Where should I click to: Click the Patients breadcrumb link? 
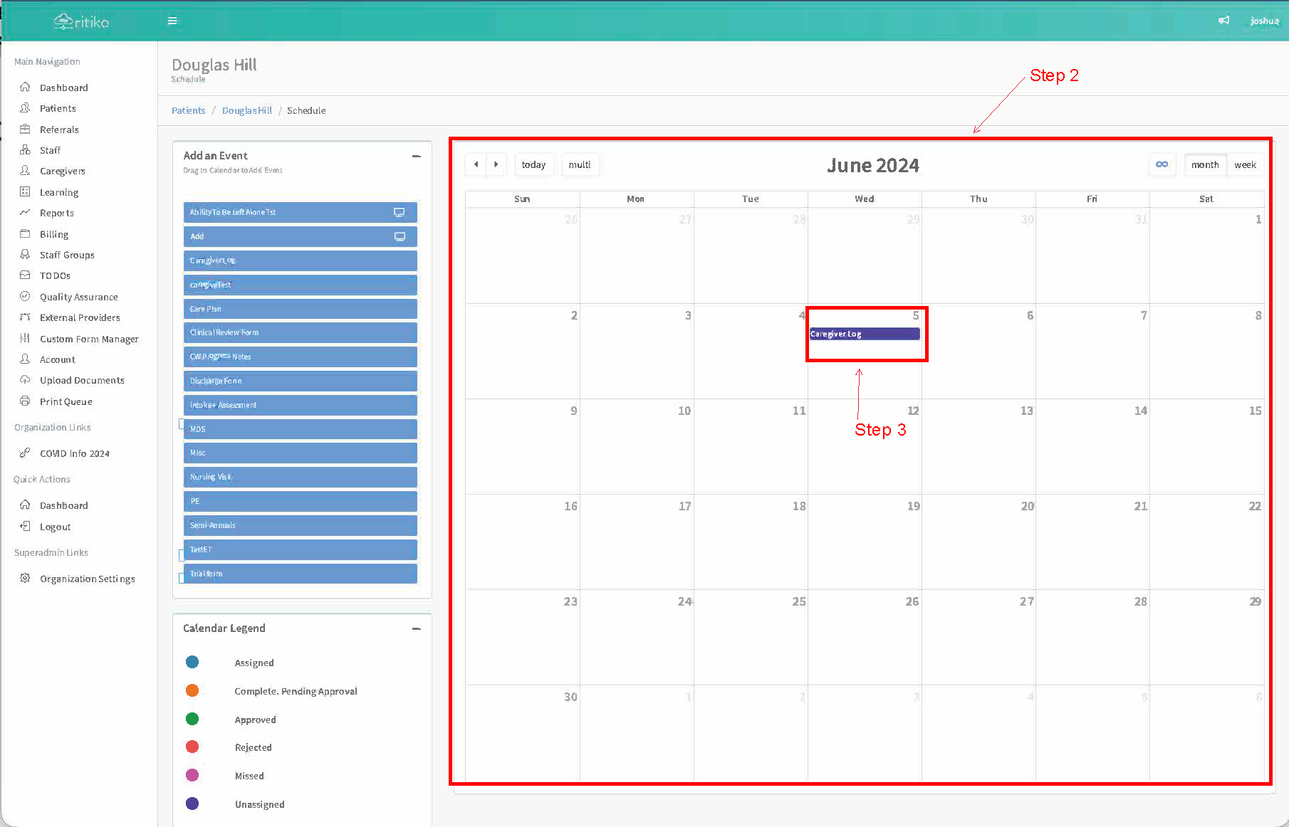pyautogui.click(x=188, y=110)
